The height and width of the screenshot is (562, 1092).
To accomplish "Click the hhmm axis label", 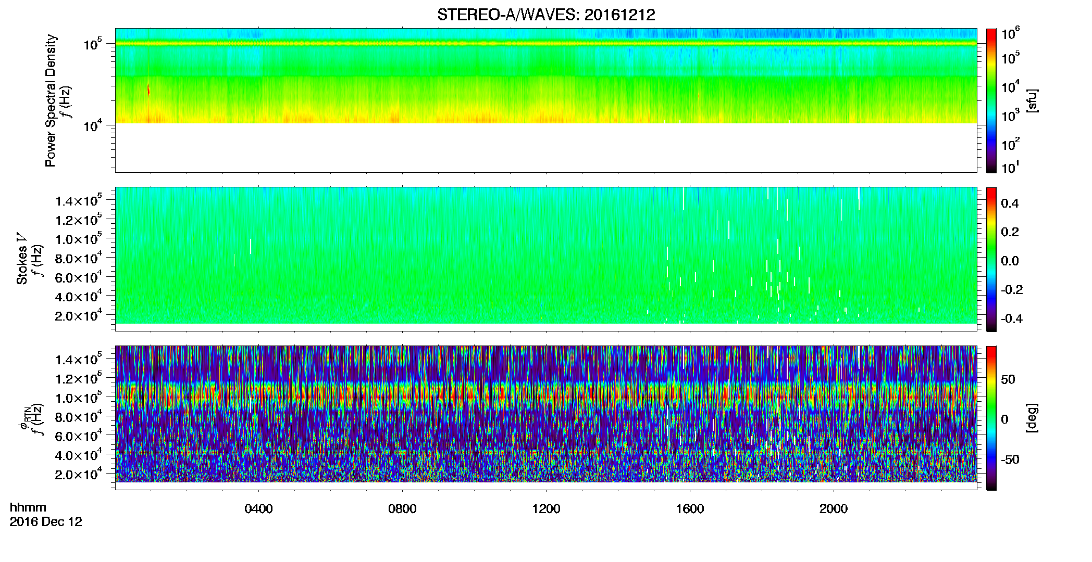I will click(x=28, y=507).
